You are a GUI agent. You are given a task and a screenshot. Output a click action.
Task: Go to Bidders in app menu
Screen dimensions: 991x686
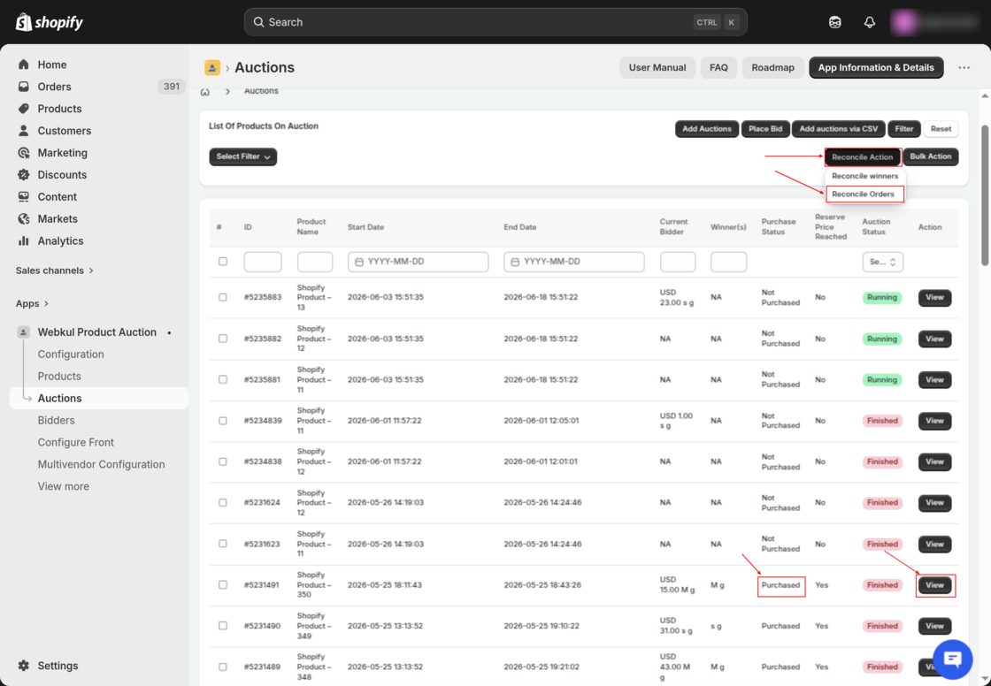(57, 421)
